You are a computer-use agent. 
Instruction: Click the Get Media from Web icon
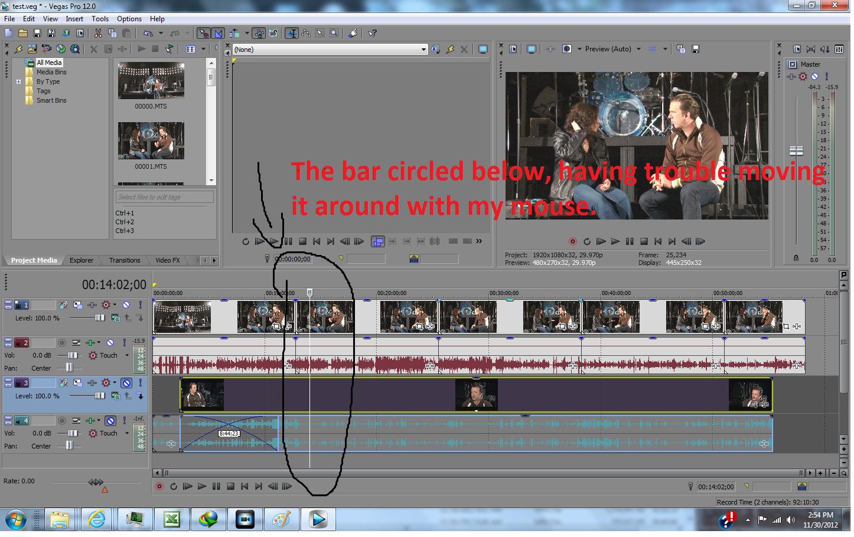pyautogui.click(x=75, y=49)
